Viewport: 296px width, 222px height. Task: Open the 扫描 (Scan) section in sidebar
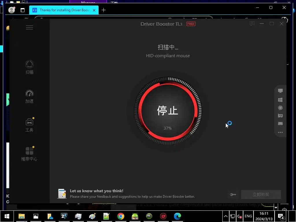(29, 67)
